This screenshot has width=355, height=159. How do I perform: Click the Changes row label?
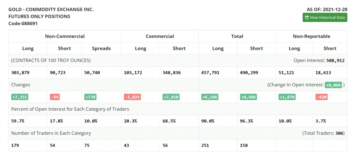click(21, 85)
